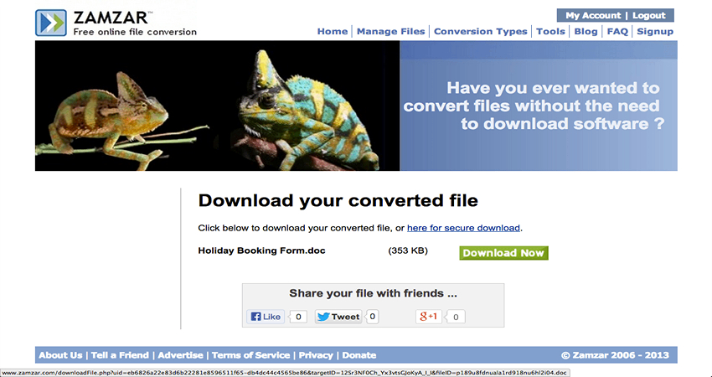Click the Twitter Tweet button
This screenshot has height=377, width=712.
click(338, 317)
